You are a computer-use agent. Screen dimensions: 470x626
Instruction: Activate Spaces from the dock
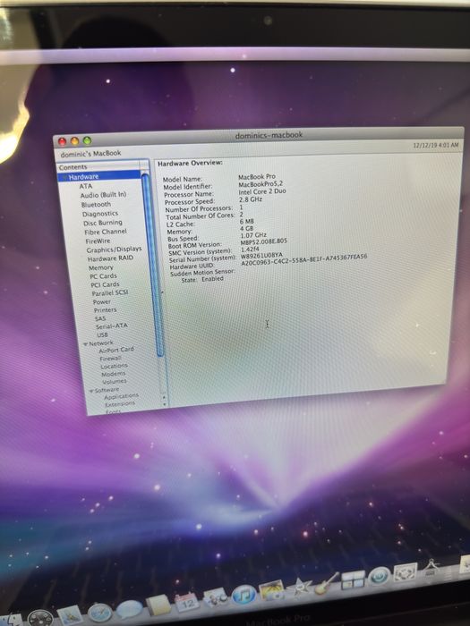[x=353, y=579]
